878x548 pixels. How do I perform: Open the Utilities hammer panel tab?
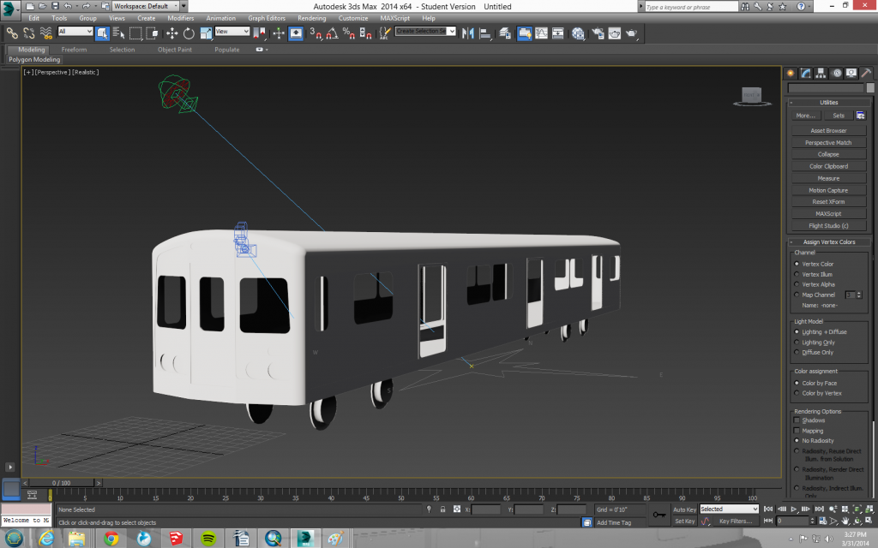coord(866,74)
